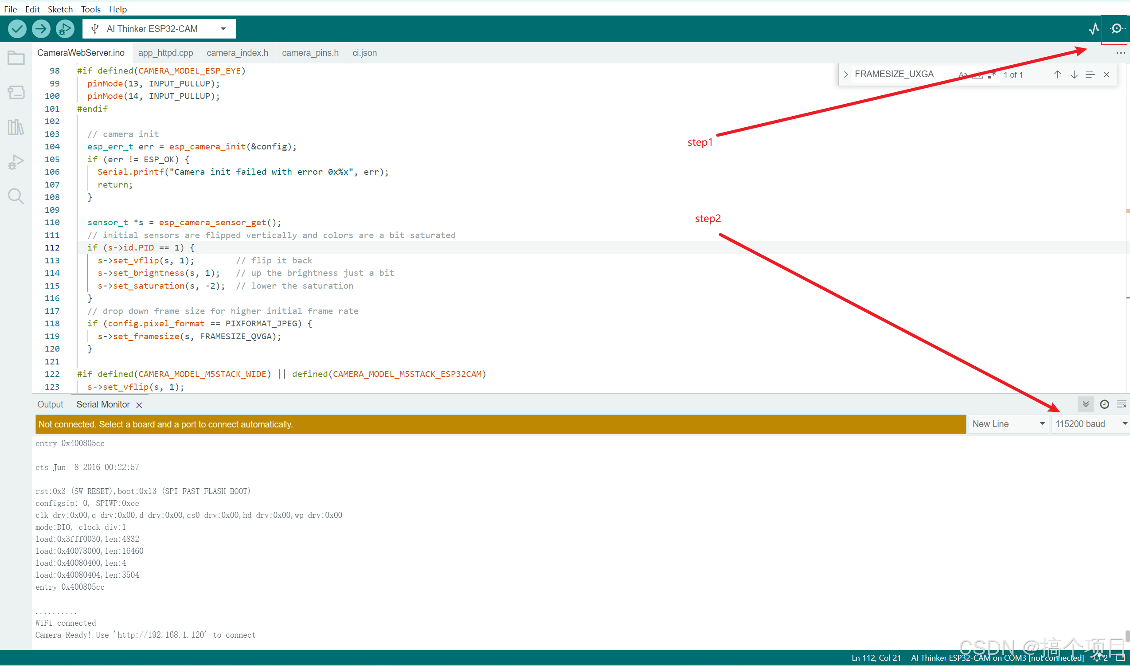Switch to the Output panel tab

pos(50,404)
